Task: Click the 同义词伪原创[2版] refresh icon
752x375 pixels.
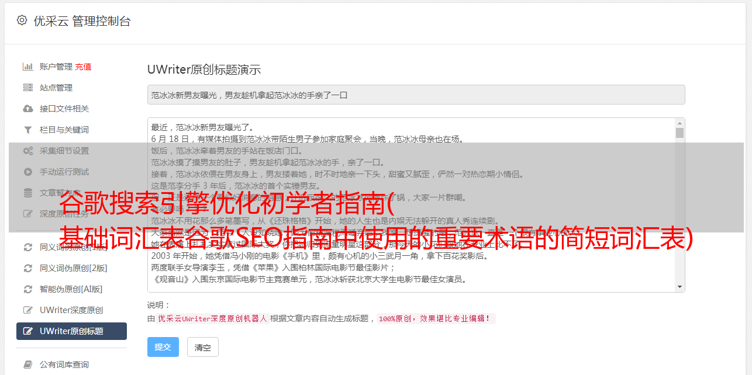Action: pos(27,268)
